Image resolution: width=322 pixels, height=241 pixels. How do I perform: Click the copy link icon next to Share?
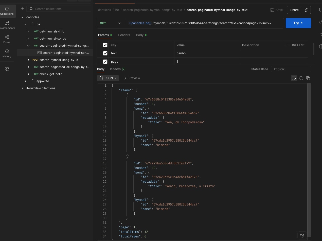(x=307, y=10)
